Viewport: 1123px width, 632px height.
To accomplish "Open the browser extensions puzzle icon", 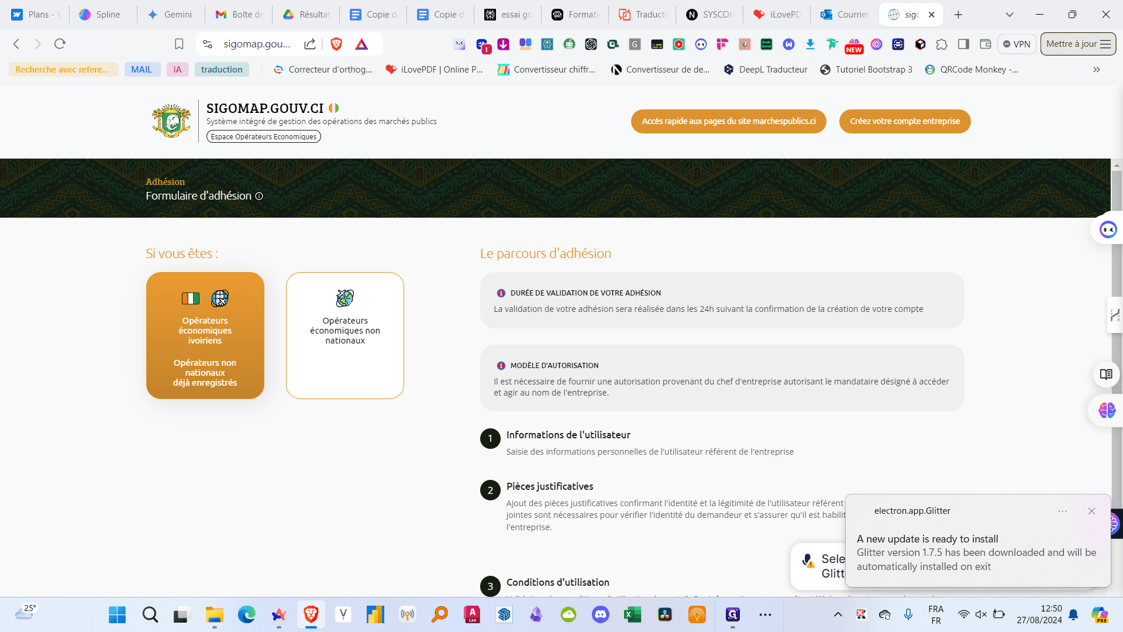I will (942, 44).
